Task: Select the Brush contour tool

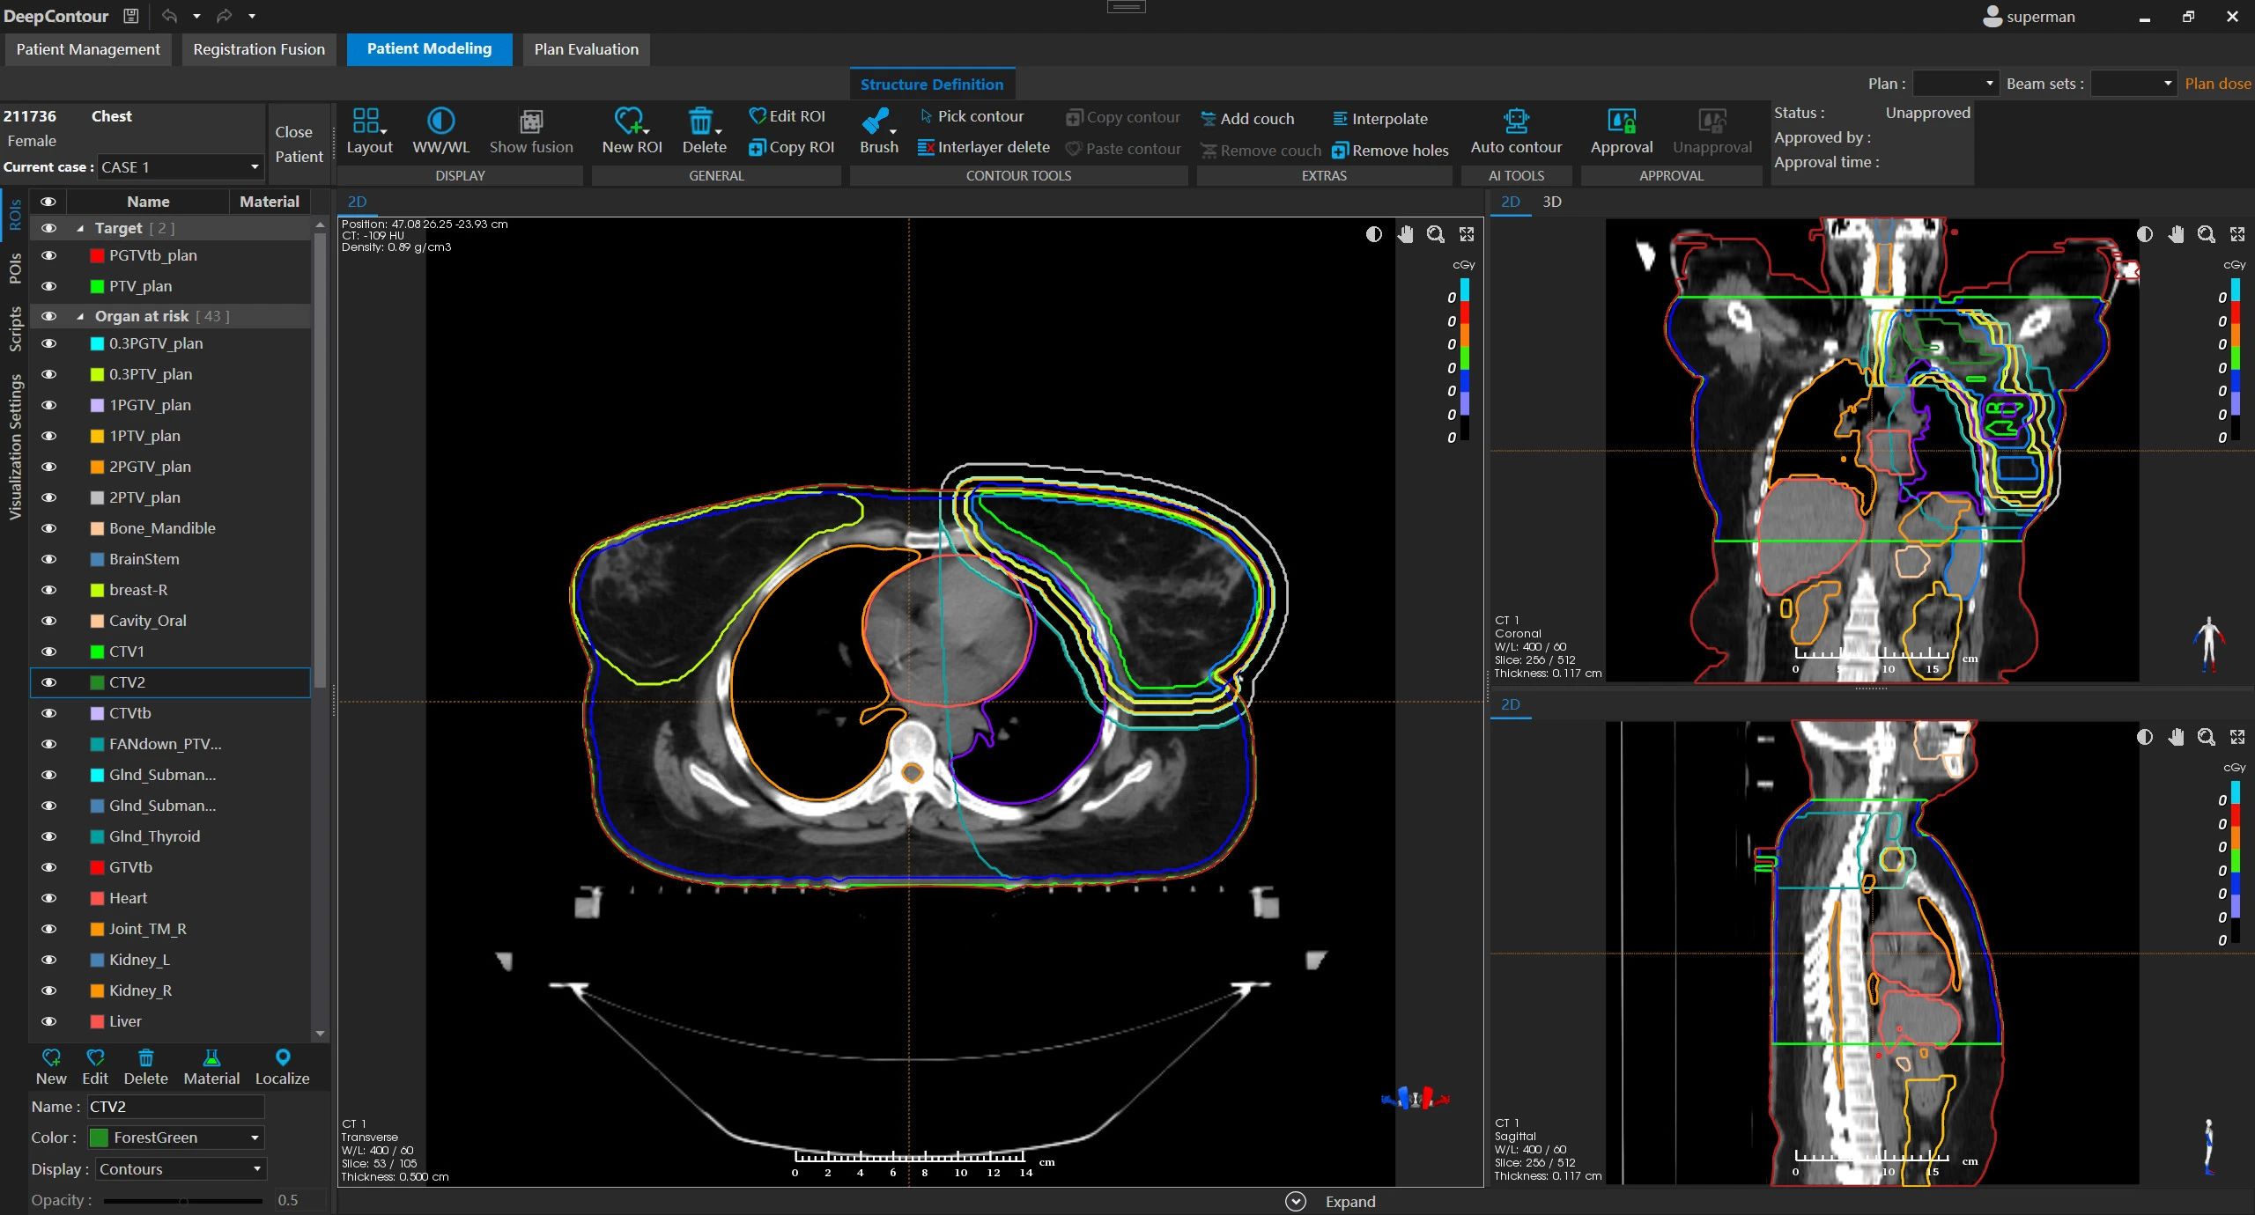Action: [x=878, y=131]
